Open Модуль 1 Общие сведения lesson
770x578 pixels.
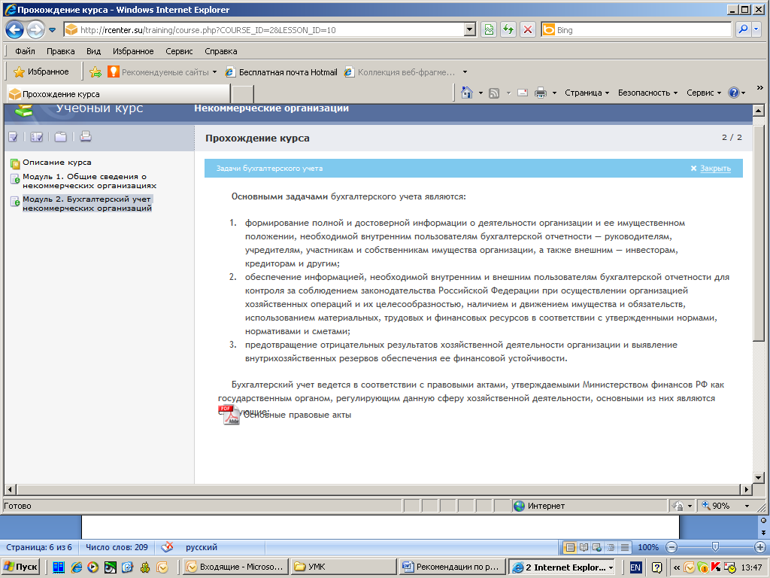[x=89, y=181]
